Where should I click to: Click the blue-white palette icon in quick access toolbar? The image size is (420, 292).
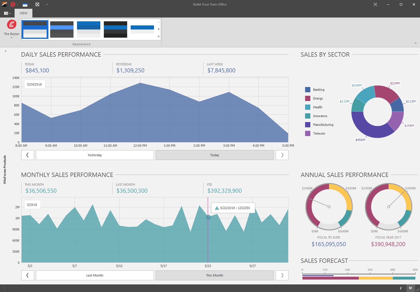click(x=25, y=4)
